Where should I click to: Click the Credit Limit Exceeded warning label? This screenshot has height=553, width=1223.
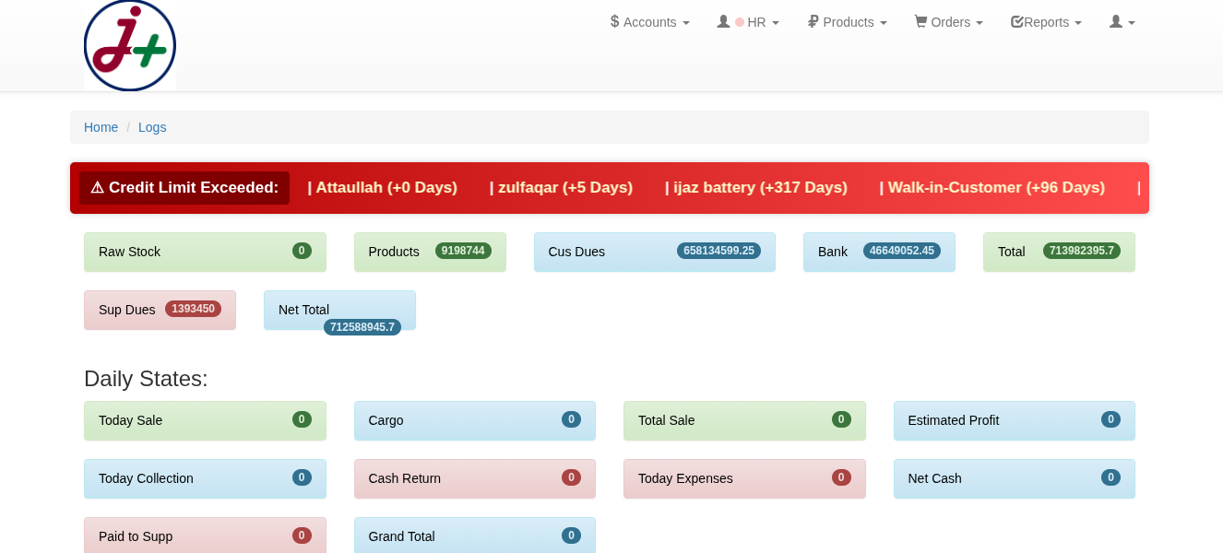pyautogui.click(x=184, y=188)
